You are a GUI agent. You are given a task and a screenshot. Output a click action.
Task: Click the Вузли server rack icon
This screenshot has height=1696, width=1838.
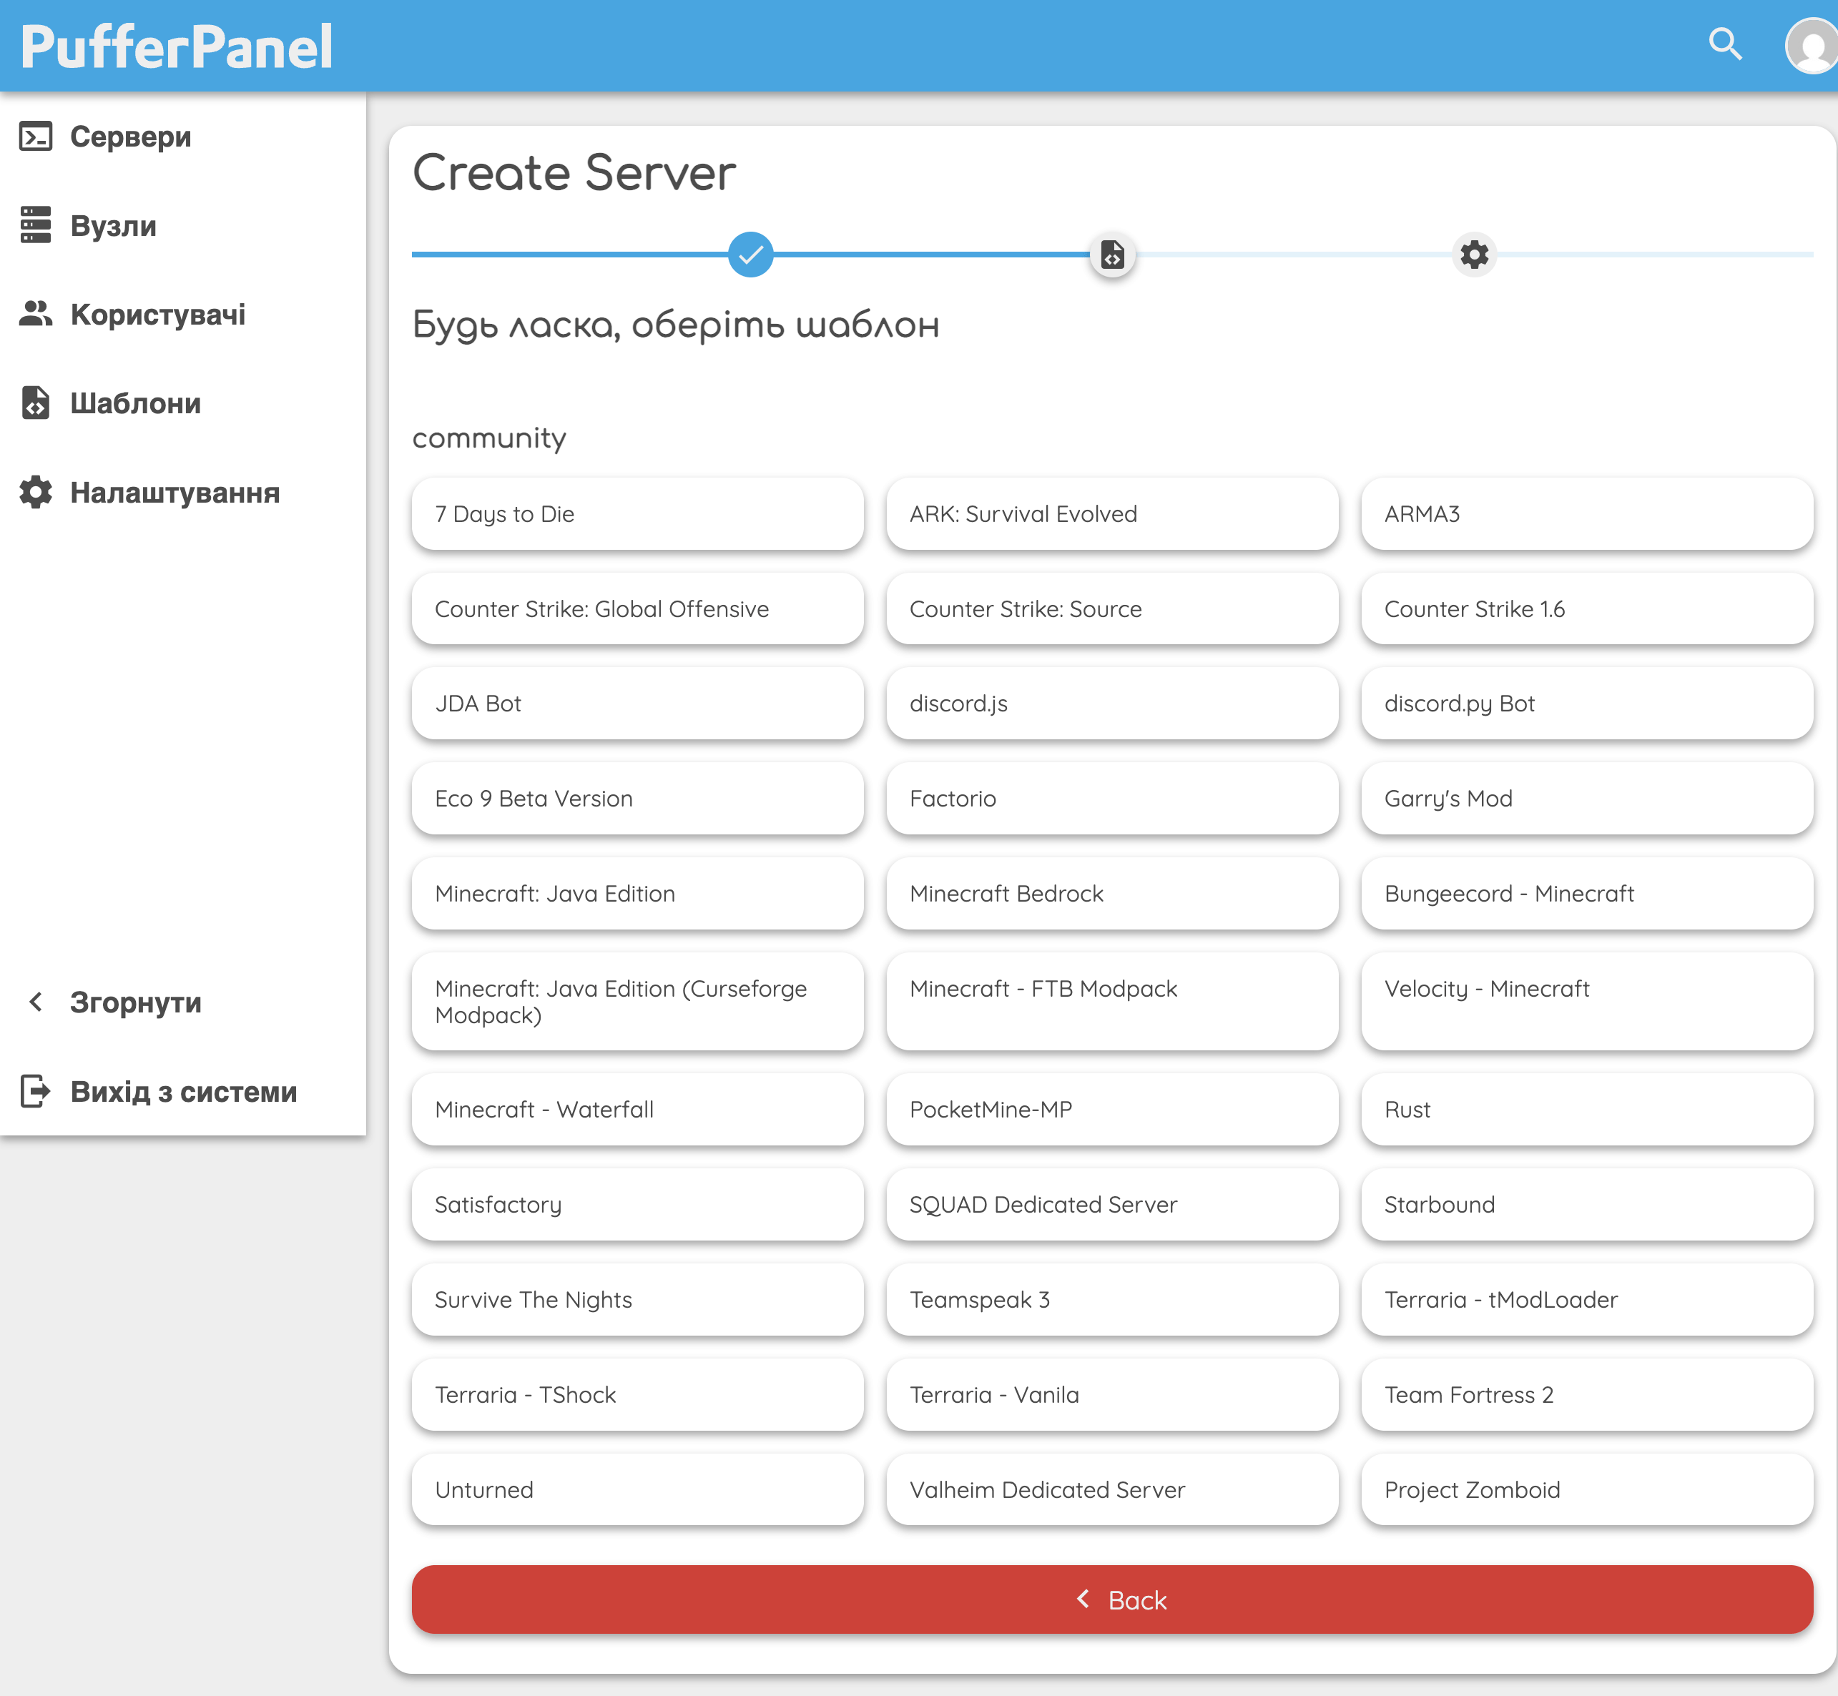36,225
